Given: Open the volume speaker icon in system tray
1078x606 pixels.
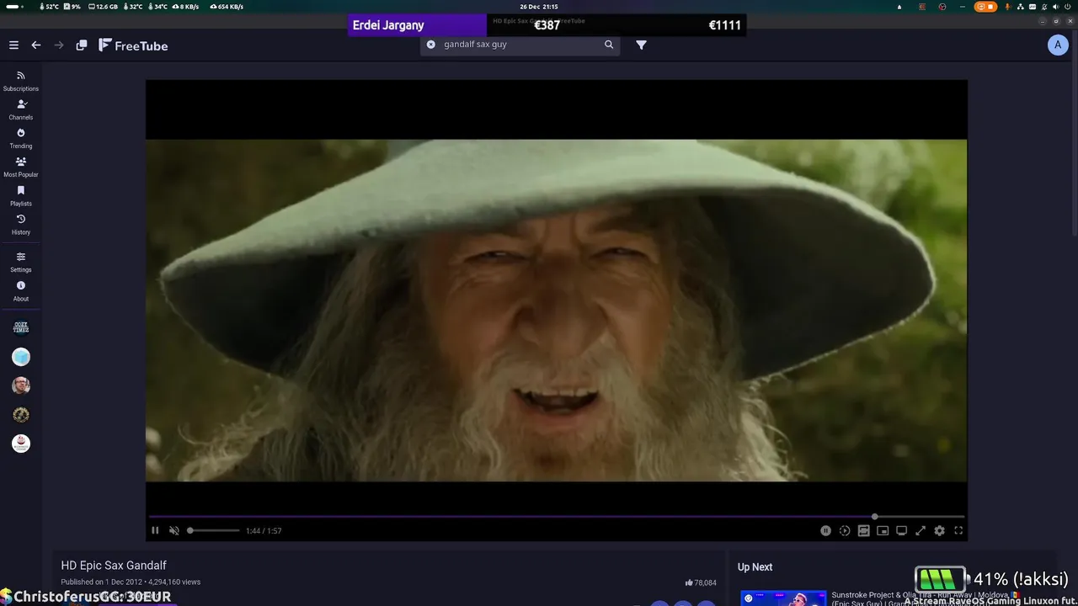Looking at the screenshot, I should [x=1056, y=7].
